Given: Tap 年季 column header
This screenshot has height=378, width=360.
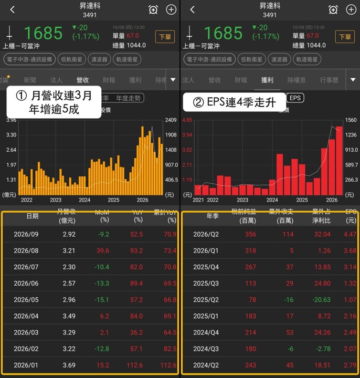Looking at the screenshot, I should click(213, 216).
